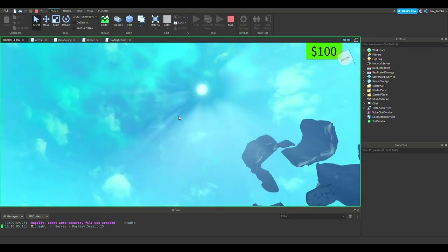Expand the ServerScriptService tree item
This screenshot has height=252, width=448.
[364, 77]
